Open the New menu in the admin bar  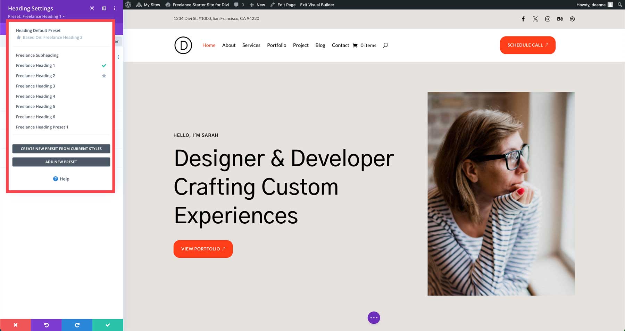point(257,5)
